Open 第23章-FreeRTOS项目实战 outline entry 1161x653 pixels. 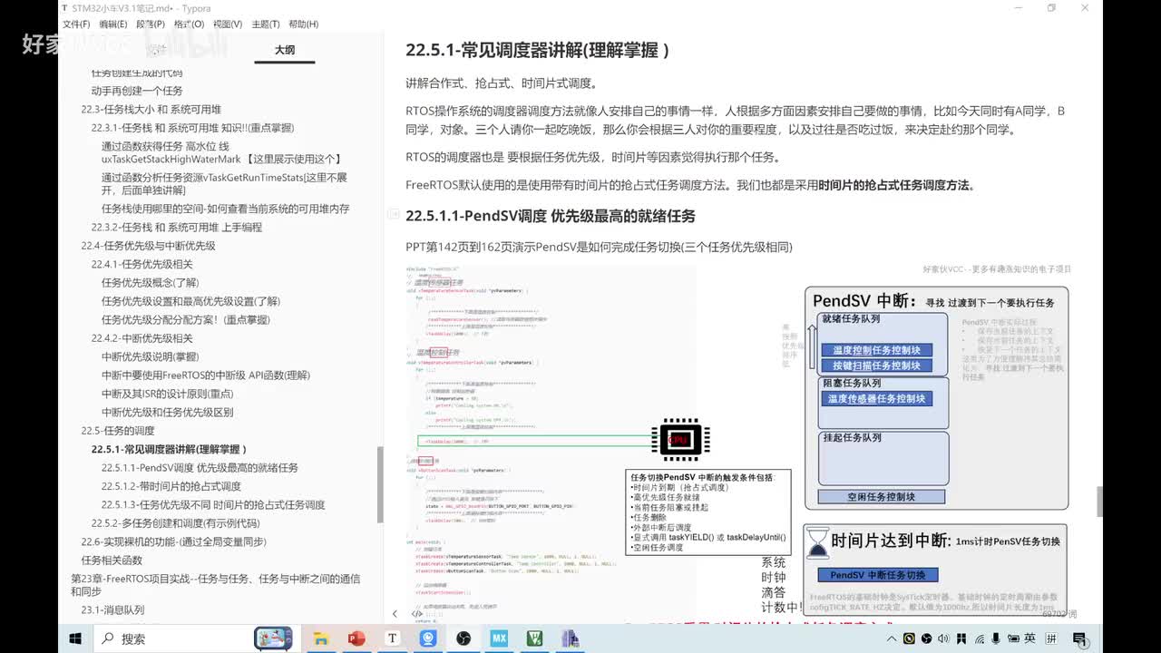click(216, 585)
